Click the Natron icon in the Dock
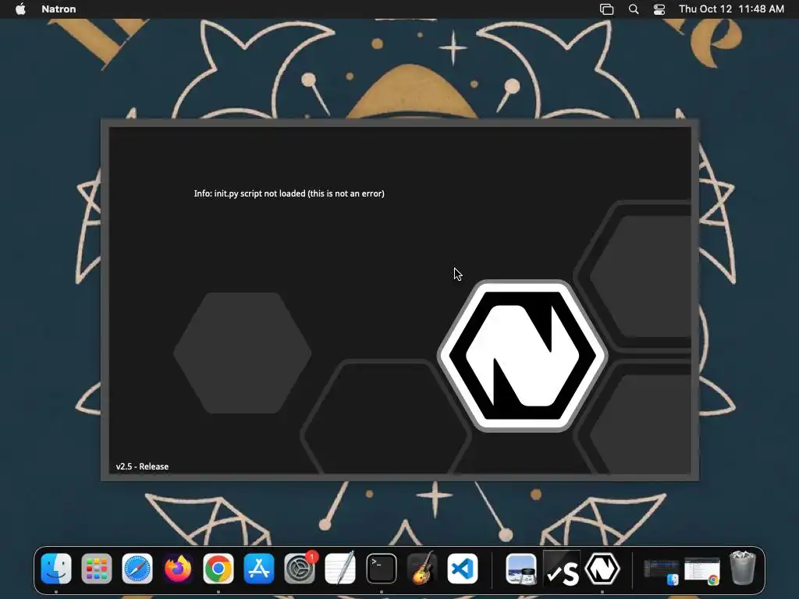The image size is (799, 599). click(602, 569)
